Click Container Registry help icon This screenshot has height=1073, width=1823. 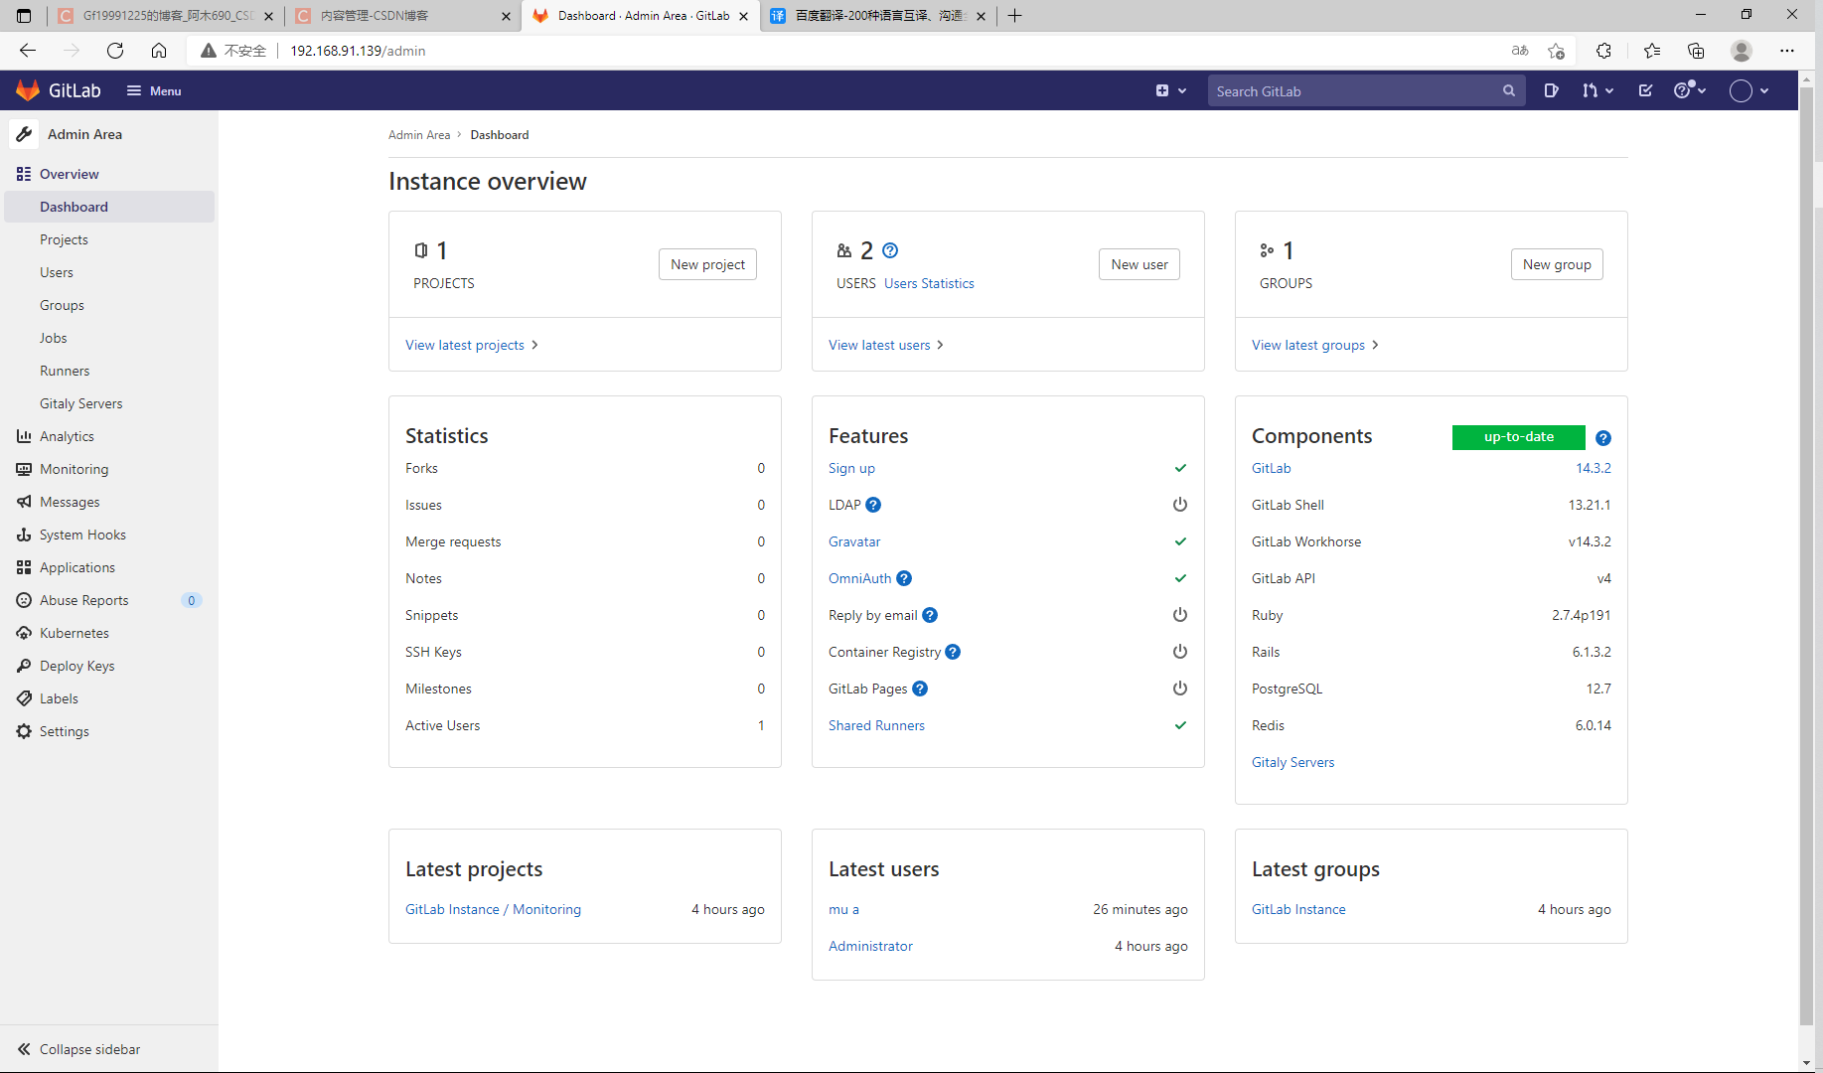pyautogui.click(x=953, y=652)
